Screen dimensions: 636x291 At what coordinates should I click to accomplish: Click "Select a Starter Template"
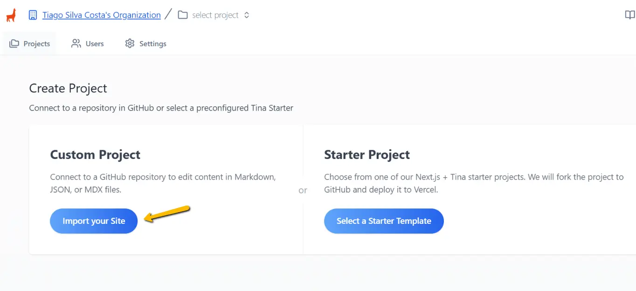(383, 221)
